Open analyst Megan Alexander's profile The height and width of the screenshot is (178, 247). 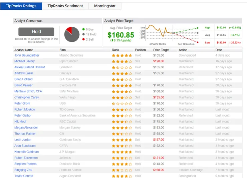[x=26, y=127]
